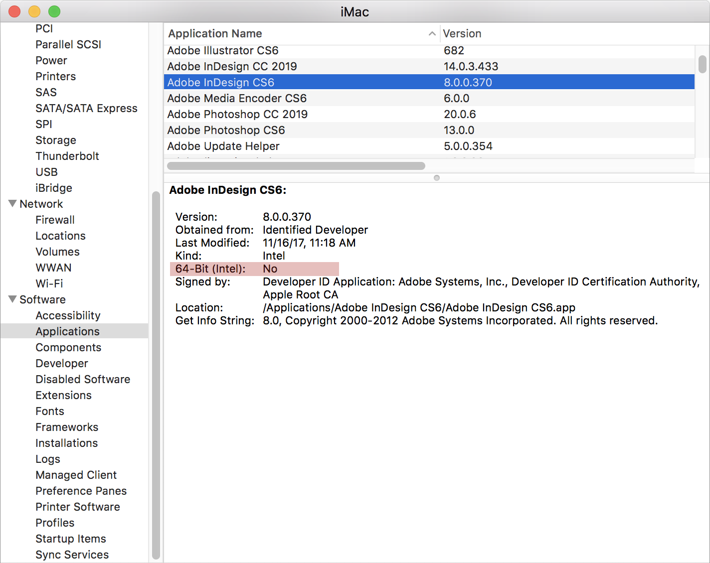Collapse the Software disclosure triangle
This screenshot has height=563, width=710.
pos(12,299)
